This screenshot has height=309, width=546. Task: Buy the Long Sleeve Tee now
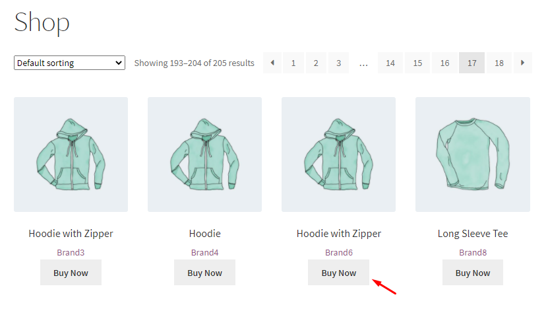coord(472,273)
